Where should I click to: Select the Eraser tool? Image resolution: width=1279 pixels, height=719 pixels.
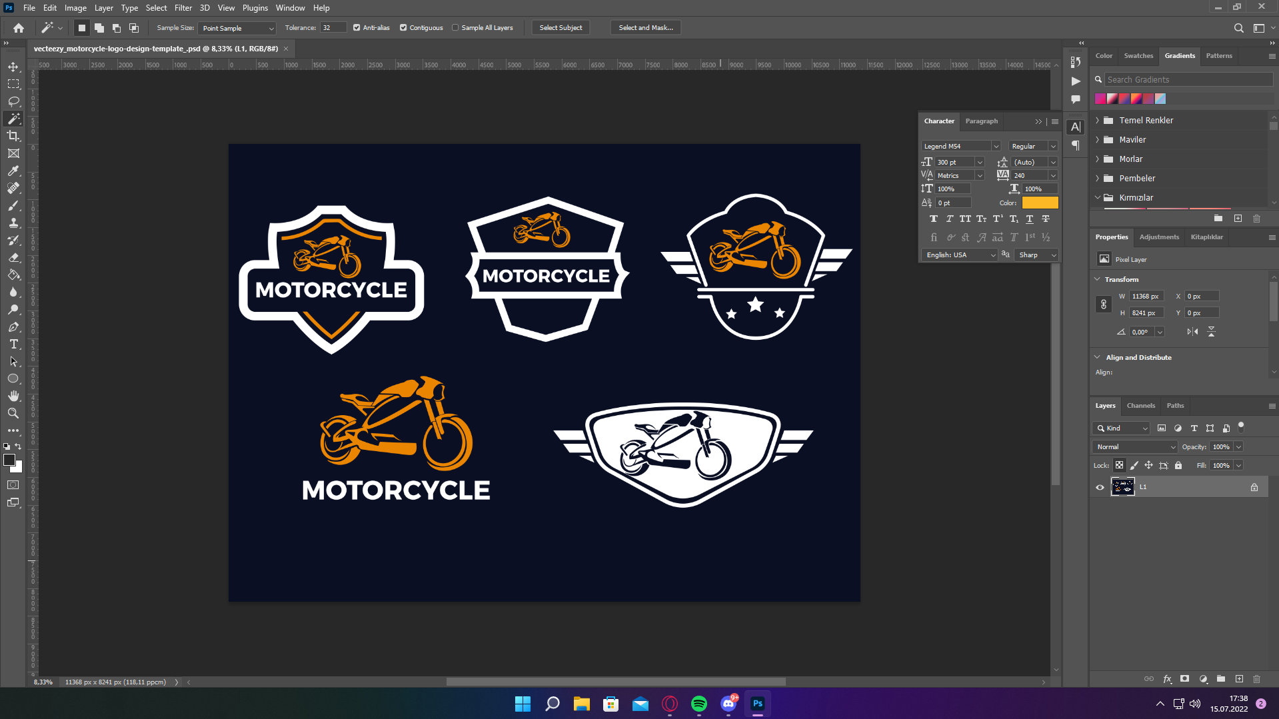click(13, 257)
